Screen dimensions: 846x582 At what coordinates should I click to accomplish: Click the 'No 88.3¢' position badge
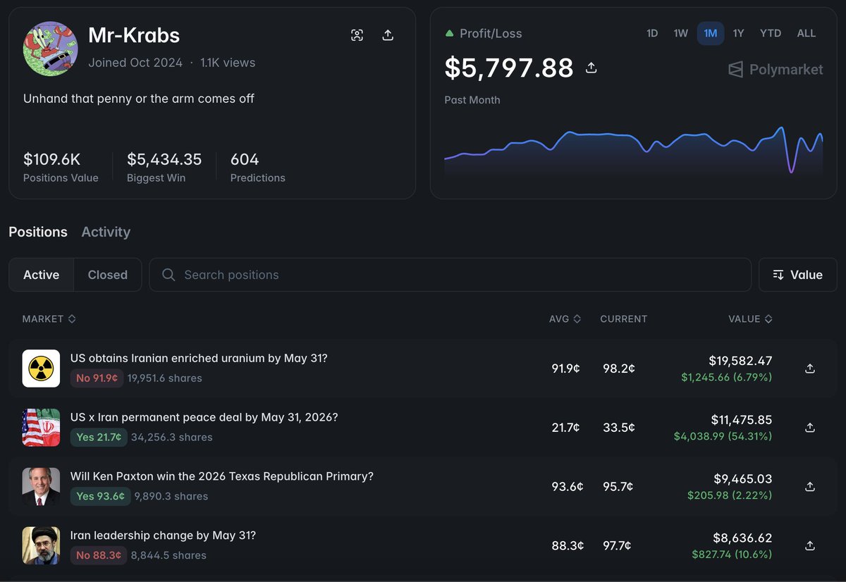(97, 556)
